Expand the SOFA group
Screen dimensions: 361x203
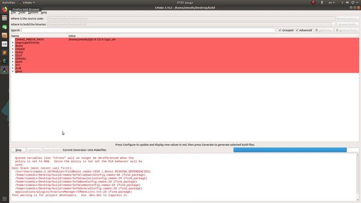(13, 61)
